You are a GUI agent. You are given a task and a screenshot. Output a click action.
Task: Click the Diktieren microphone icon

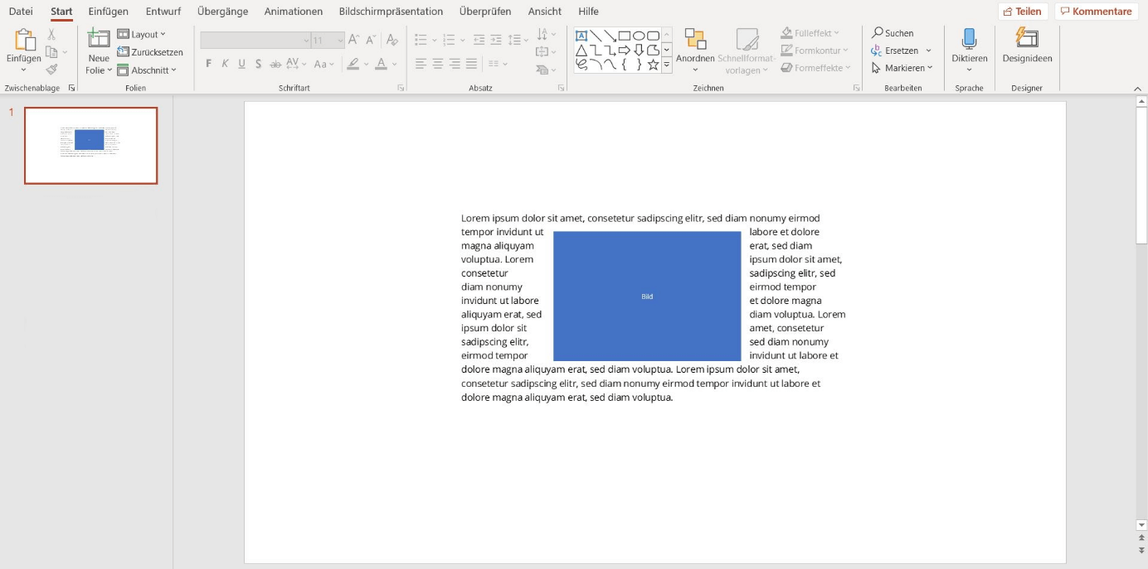[969, 39]
